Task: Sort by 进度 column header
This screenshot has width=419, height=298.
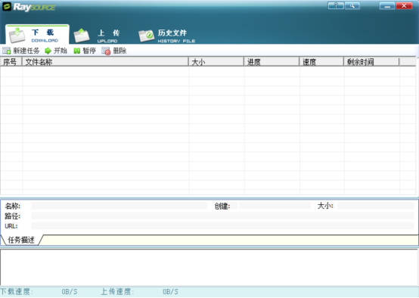Action: [272, 62]
